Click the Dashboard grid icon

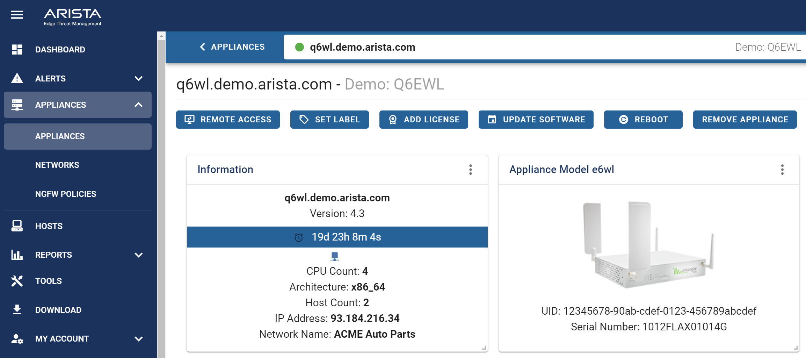pos(17,49)
